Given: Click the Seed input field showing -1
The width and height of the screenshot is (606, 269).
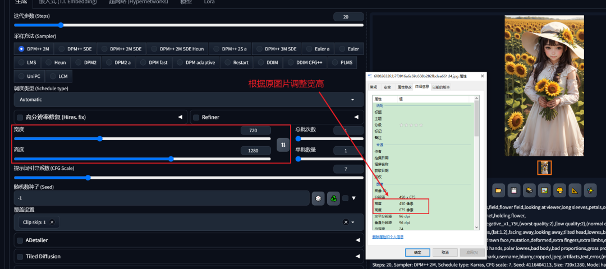Looking at the screenshot, I should pos(162,198).
